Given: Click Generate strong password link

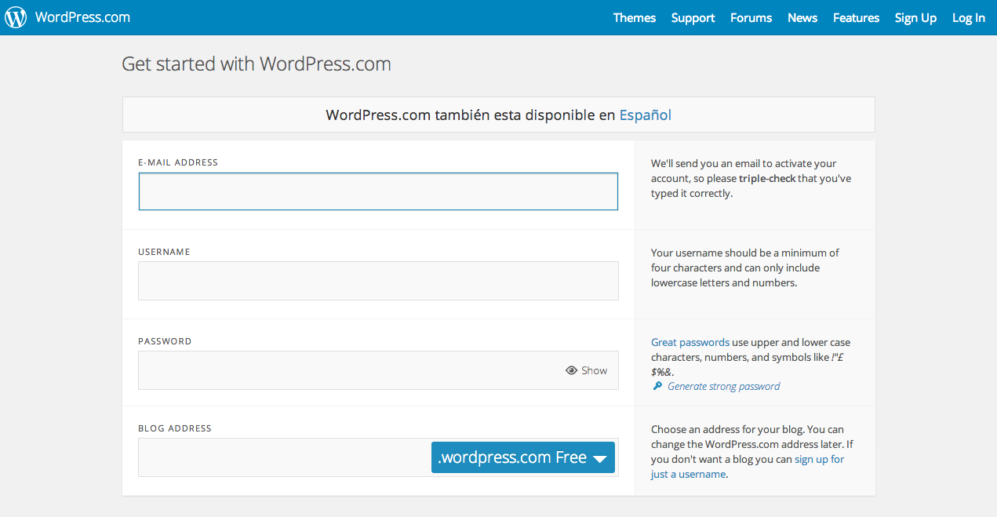Looking at the screenshot, I should pos(723,386).
